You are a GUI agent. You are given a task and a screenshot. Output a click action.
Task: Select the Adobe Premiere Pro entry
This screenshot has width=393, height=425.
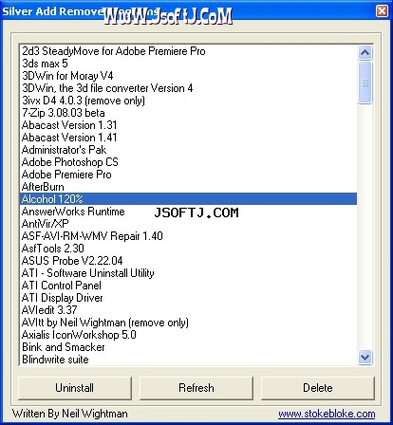(x=188, y=175)
